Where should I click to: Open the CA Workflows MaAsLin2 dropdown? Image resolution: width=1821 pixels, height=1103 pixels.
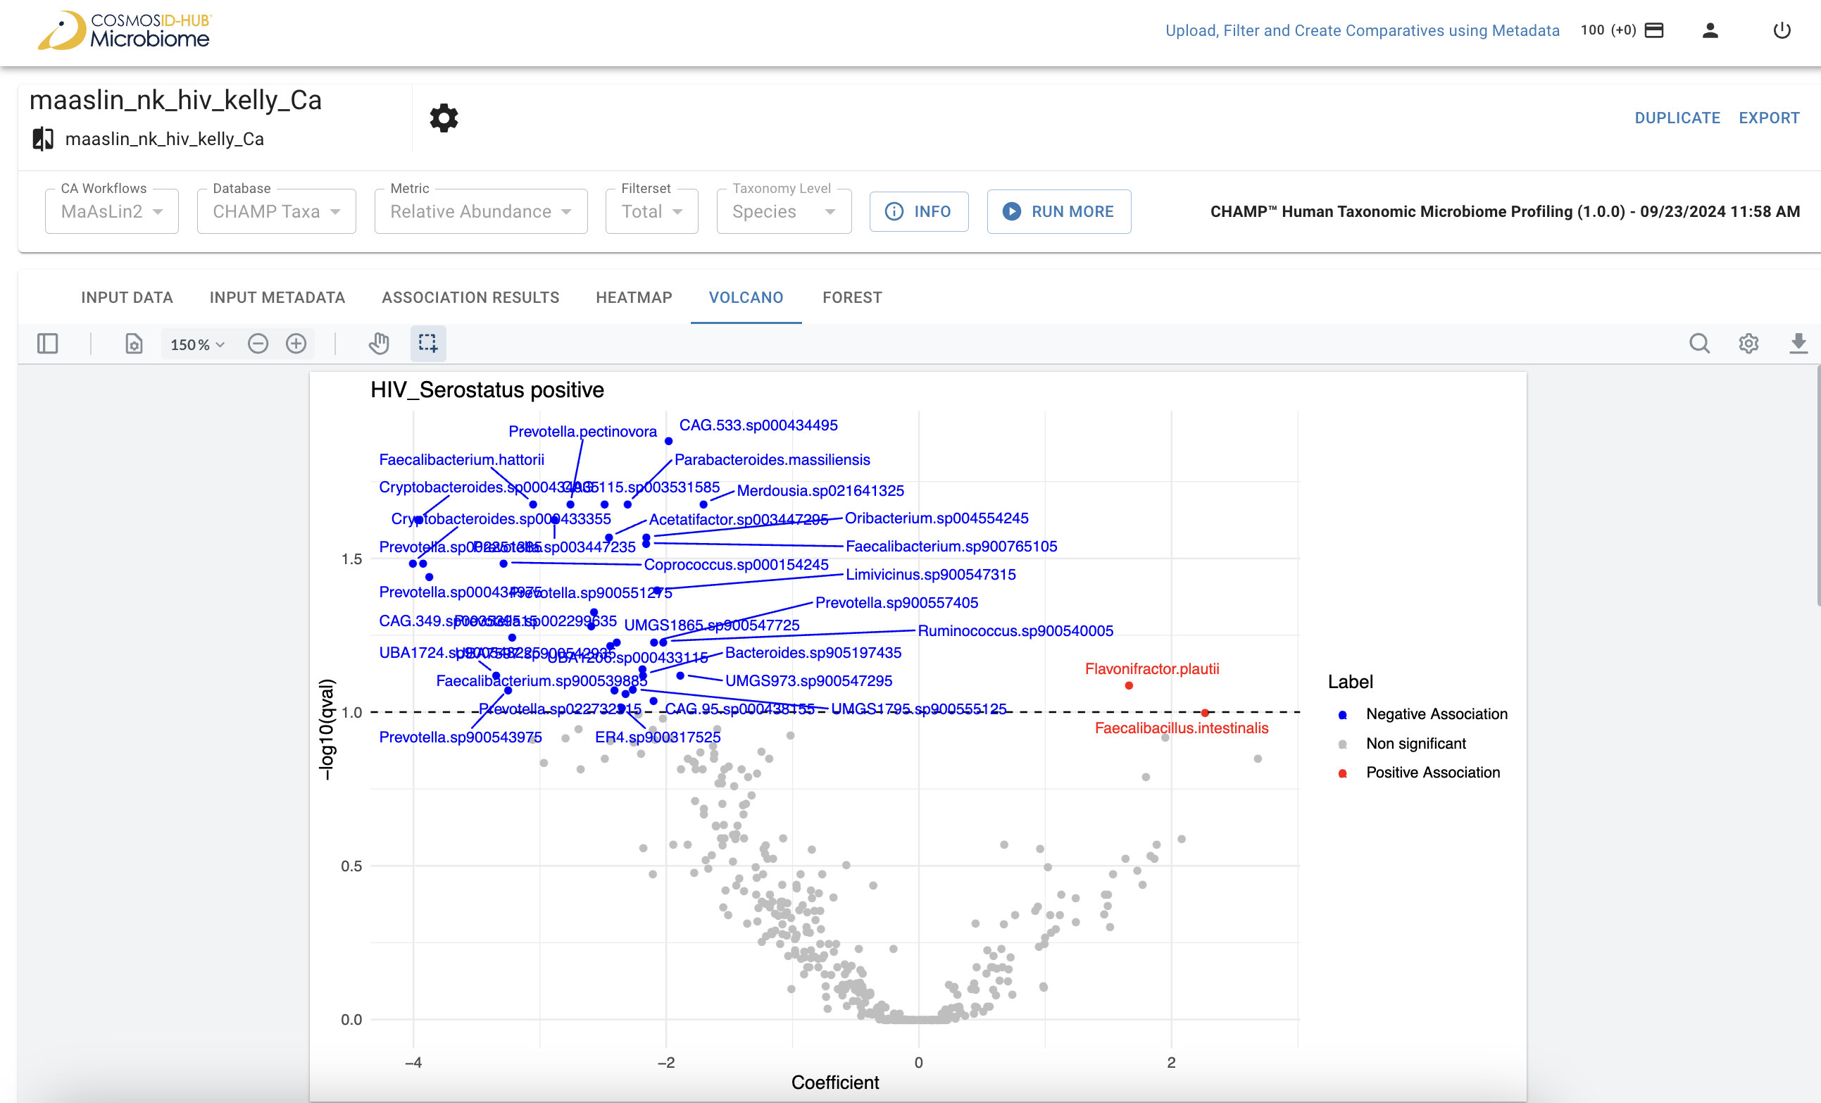pos(111,211)
